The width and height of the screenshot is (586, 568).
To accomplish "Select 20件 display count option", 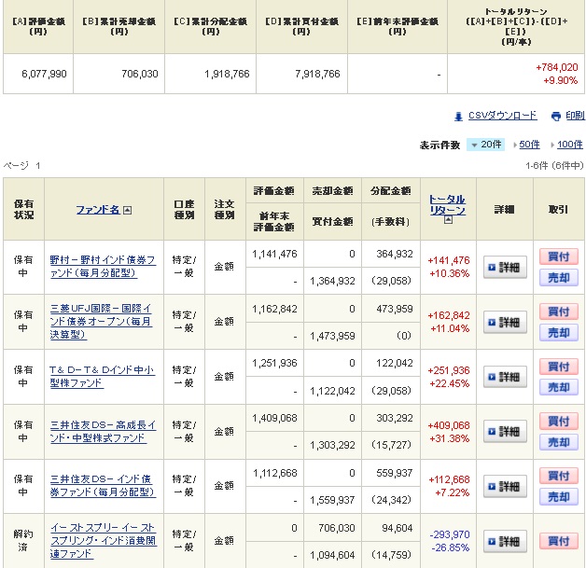I will point(486,145).
